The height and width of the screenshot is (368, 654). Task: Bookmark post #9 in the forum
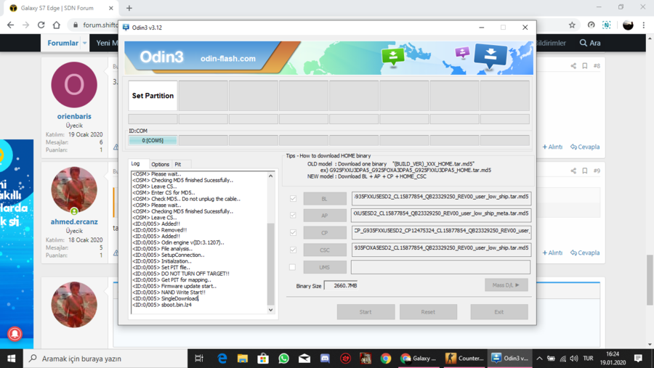pyautogui.click(x=585, y=171)
